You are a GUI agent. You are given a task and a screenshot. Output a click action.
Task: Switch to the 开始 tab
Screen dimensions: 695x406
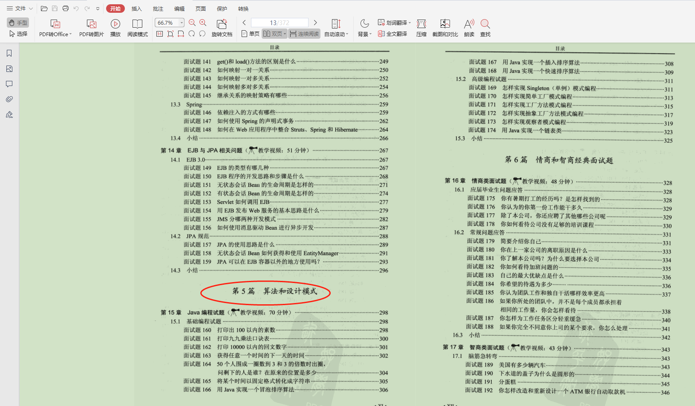pyautogui.click(x=115, y=9)
